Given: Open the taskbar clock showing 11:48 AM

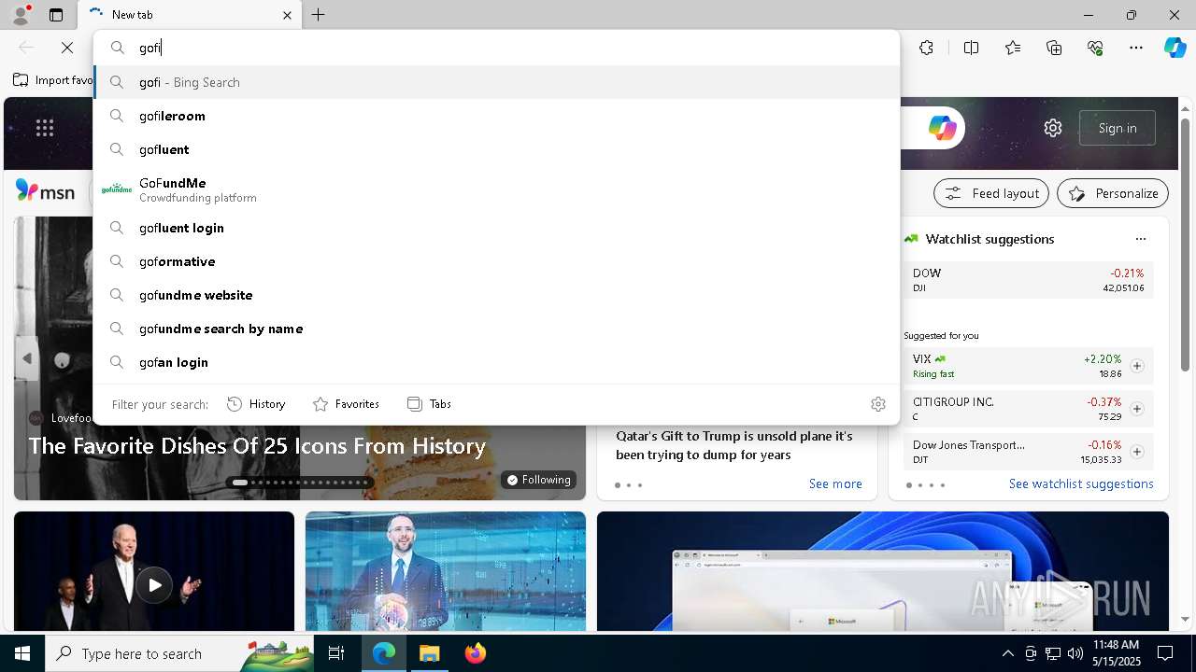Looking at the screenshot, I should [x=1116, y=653].
